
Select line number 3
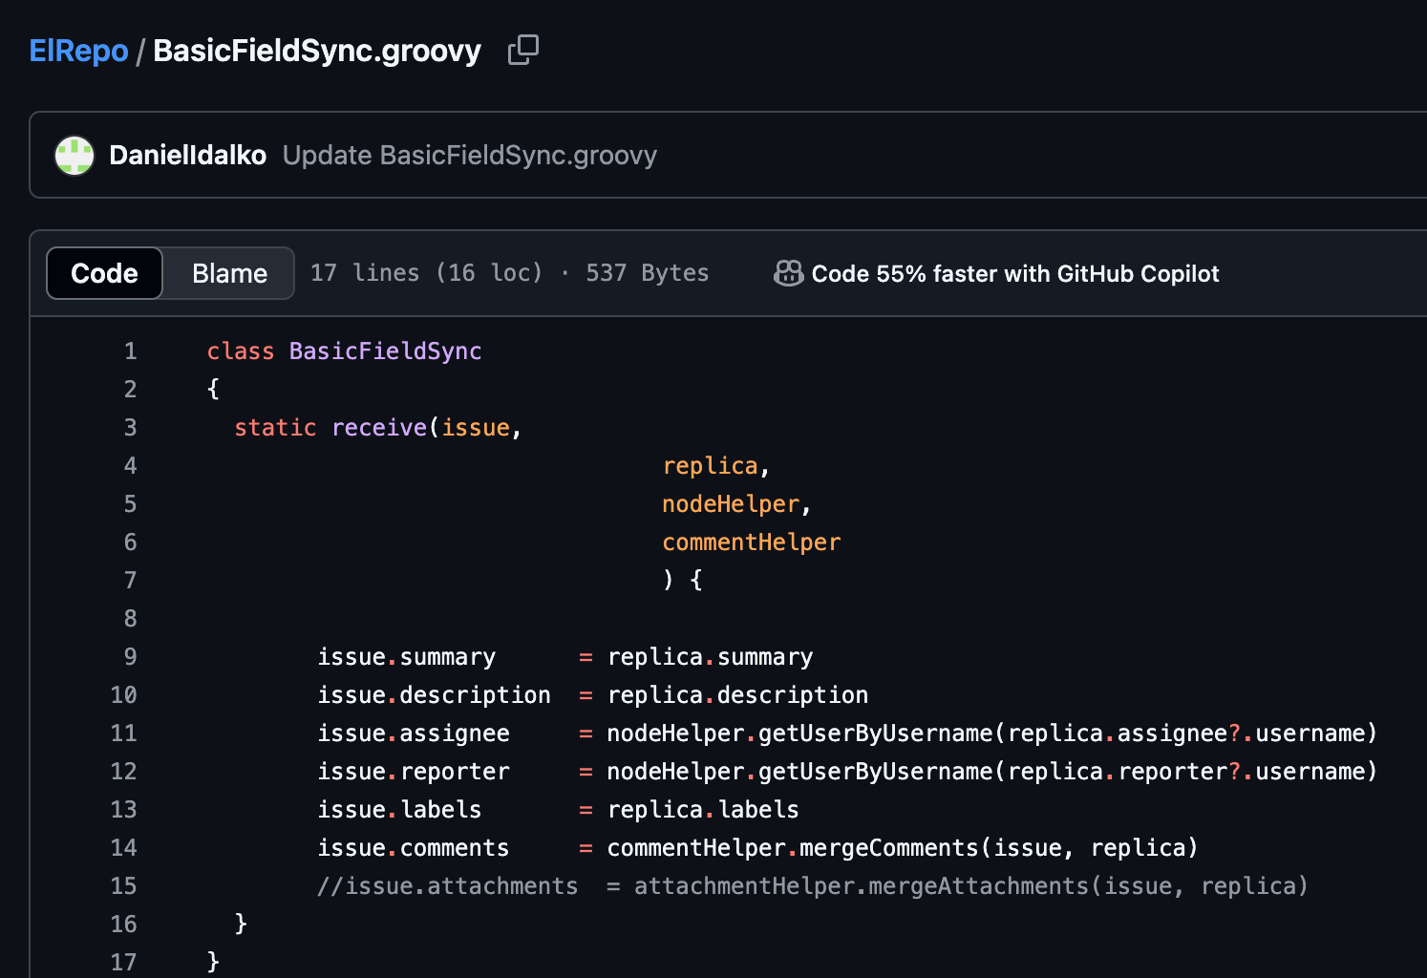(x=131, y=428)
